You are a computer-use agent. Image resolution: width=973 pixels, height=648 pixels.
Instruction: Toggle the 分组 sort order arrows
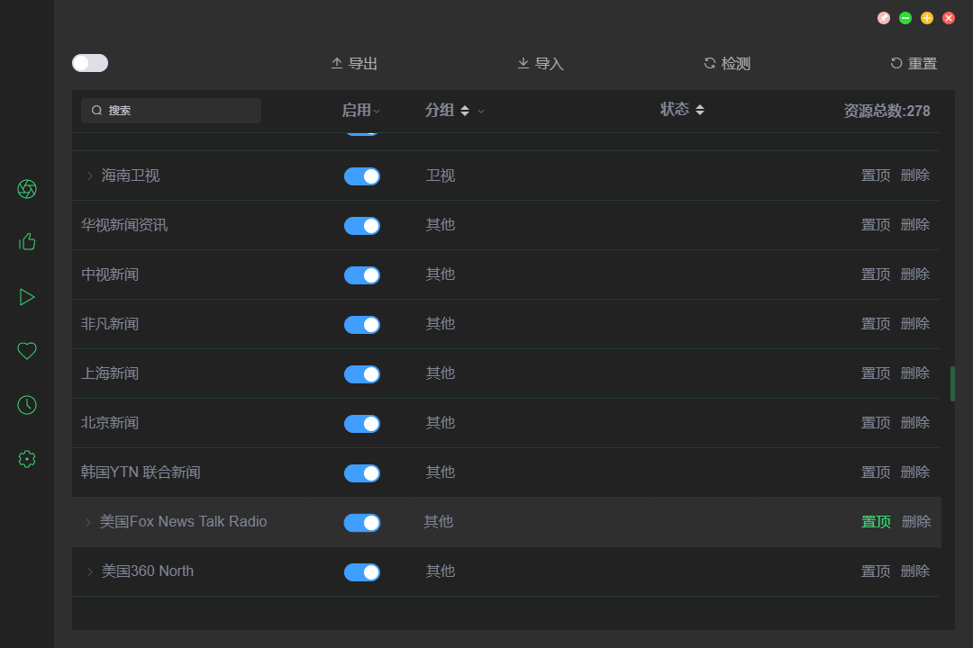tap(465, 110)
